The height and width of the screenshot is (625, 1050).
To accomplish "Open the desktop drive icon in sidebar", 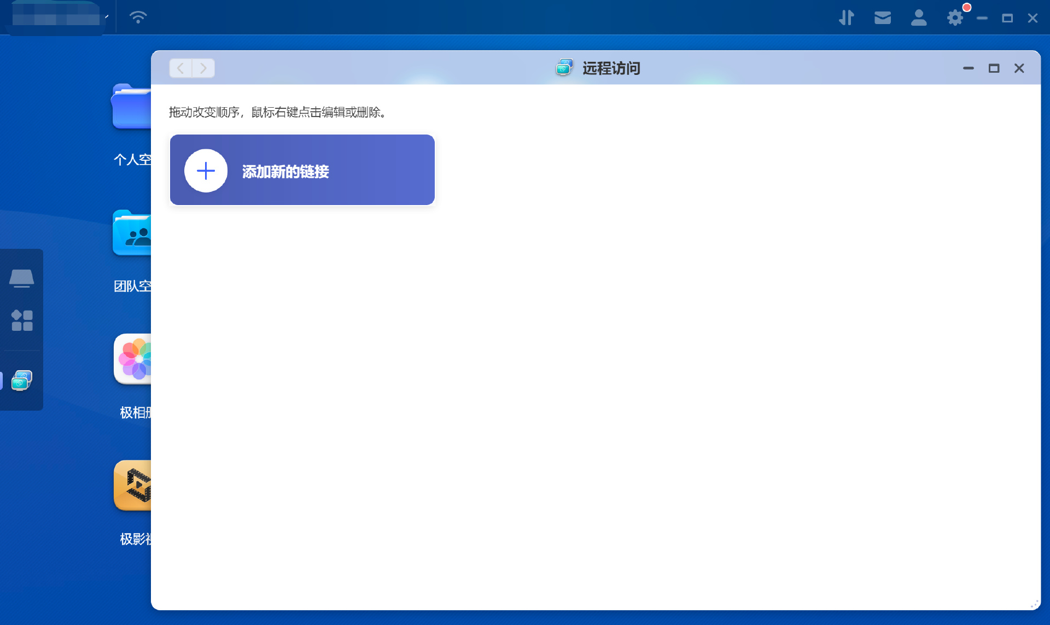I will pos(22,278).
